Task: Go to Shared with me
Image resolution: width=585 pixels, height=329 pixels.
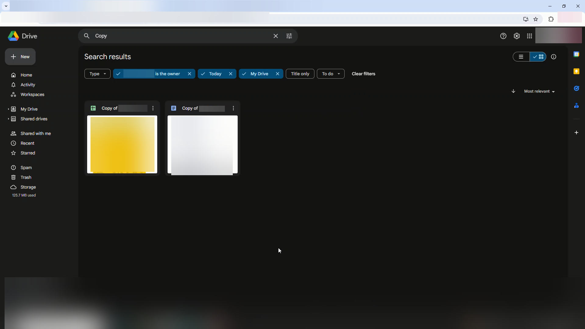Action: click(36, 133)
